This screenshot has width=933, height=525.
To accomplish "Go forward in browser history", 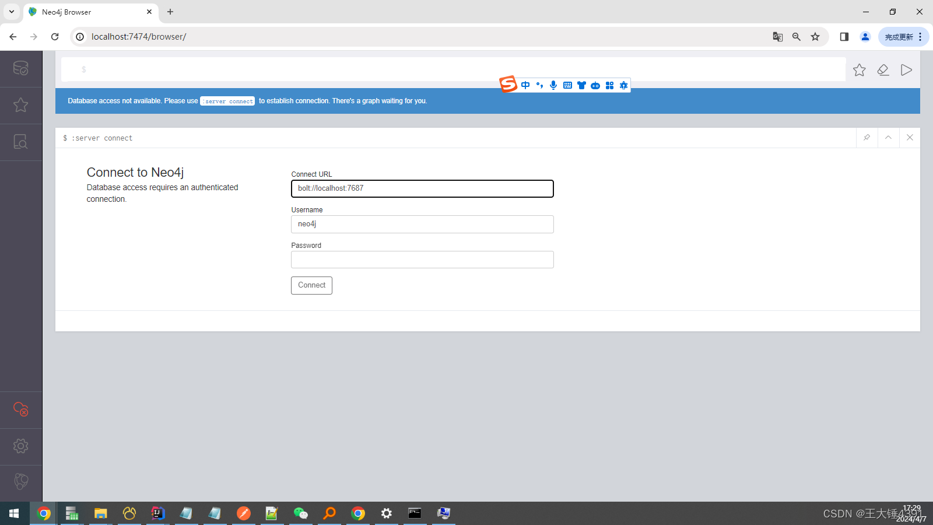I will point(34,37).
